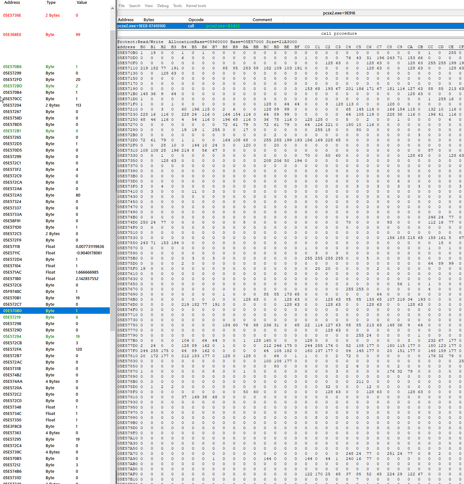
Task: Click the Float value -0.9040178061 in address list
Action: [x=89, y=253]
